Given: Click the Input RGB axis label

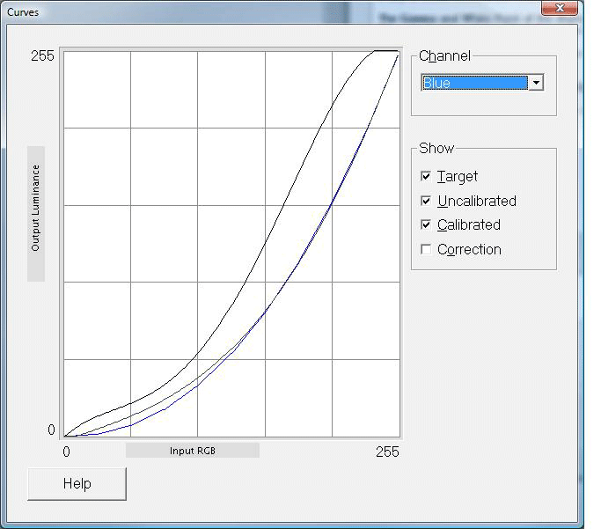Looking at the screenshot, I should coord(193,451).
